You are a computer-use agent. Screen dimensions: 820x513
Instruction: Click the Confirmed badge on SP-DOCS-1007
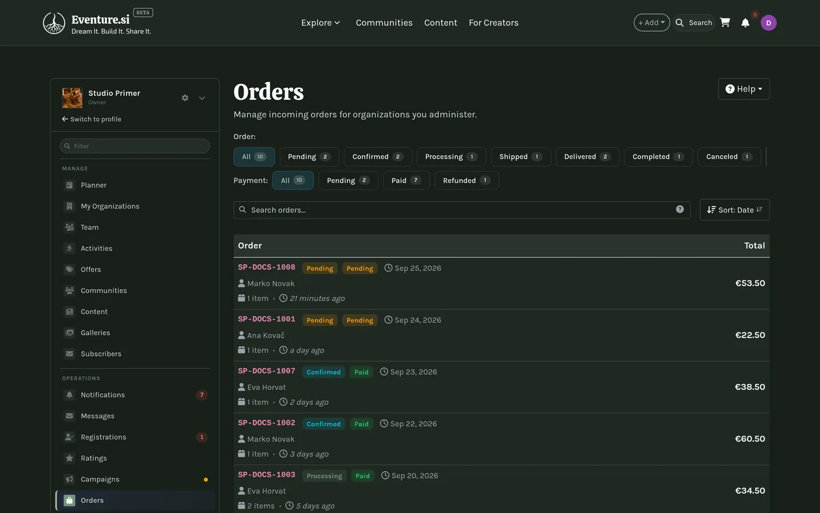click(x=323, y=372)
